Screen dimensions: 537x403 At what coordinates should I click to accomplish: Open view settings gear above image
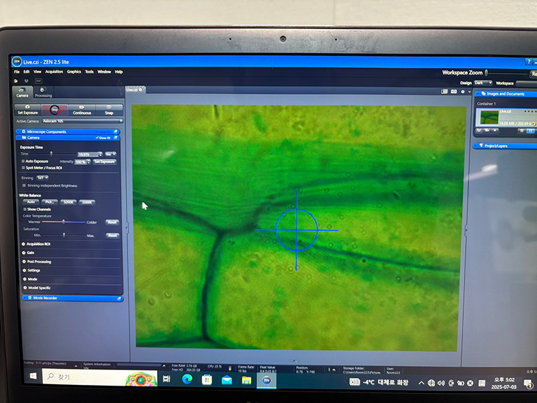click(462, 91)
